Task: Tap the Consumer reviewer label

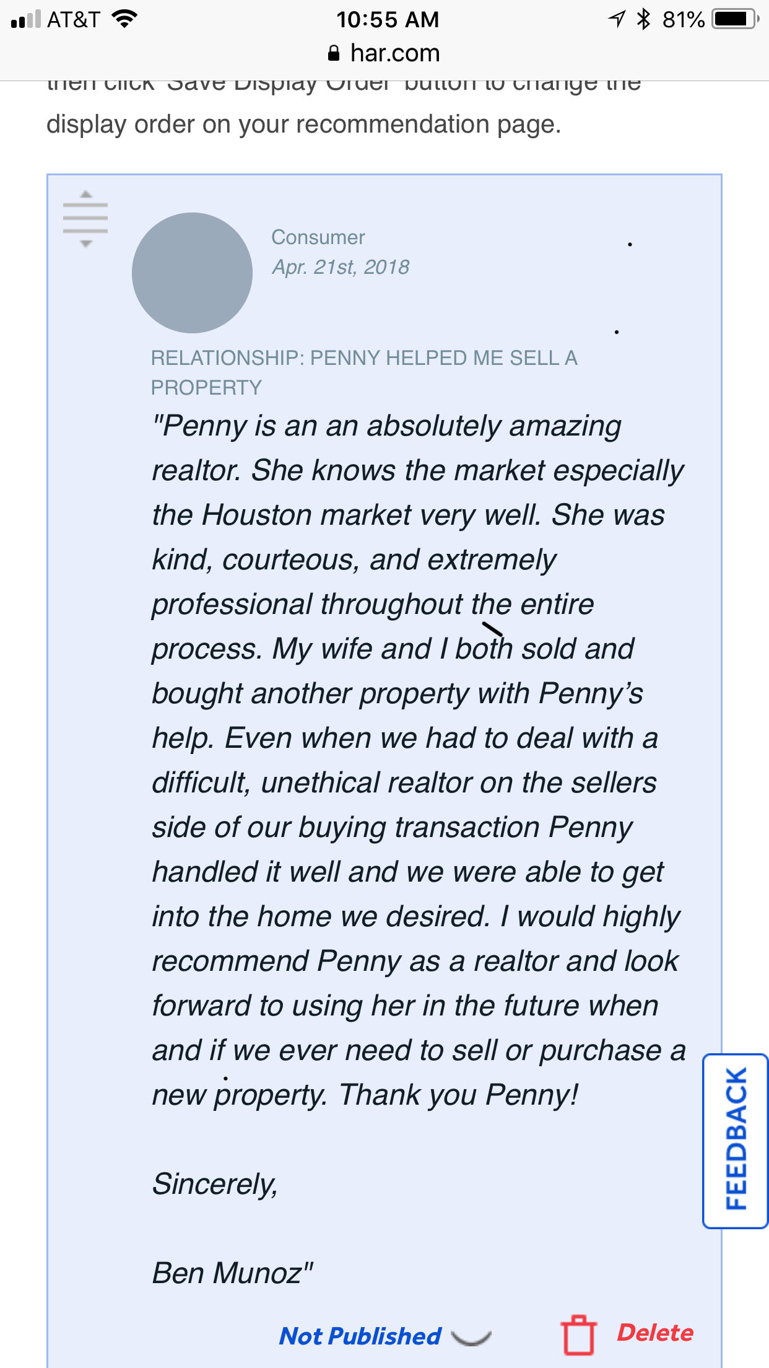Action: click(318, 237)
